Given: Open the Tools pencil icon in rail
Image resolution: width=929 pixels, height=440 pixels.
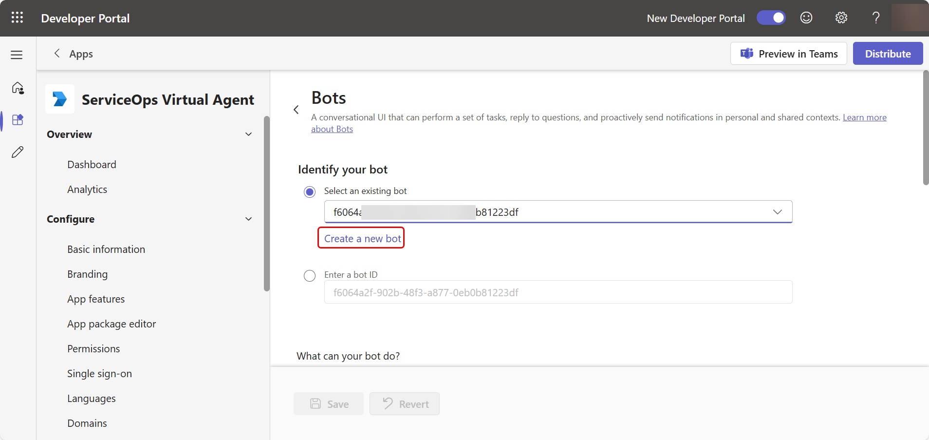Looking at the screenshot, I should coord(18,152).
